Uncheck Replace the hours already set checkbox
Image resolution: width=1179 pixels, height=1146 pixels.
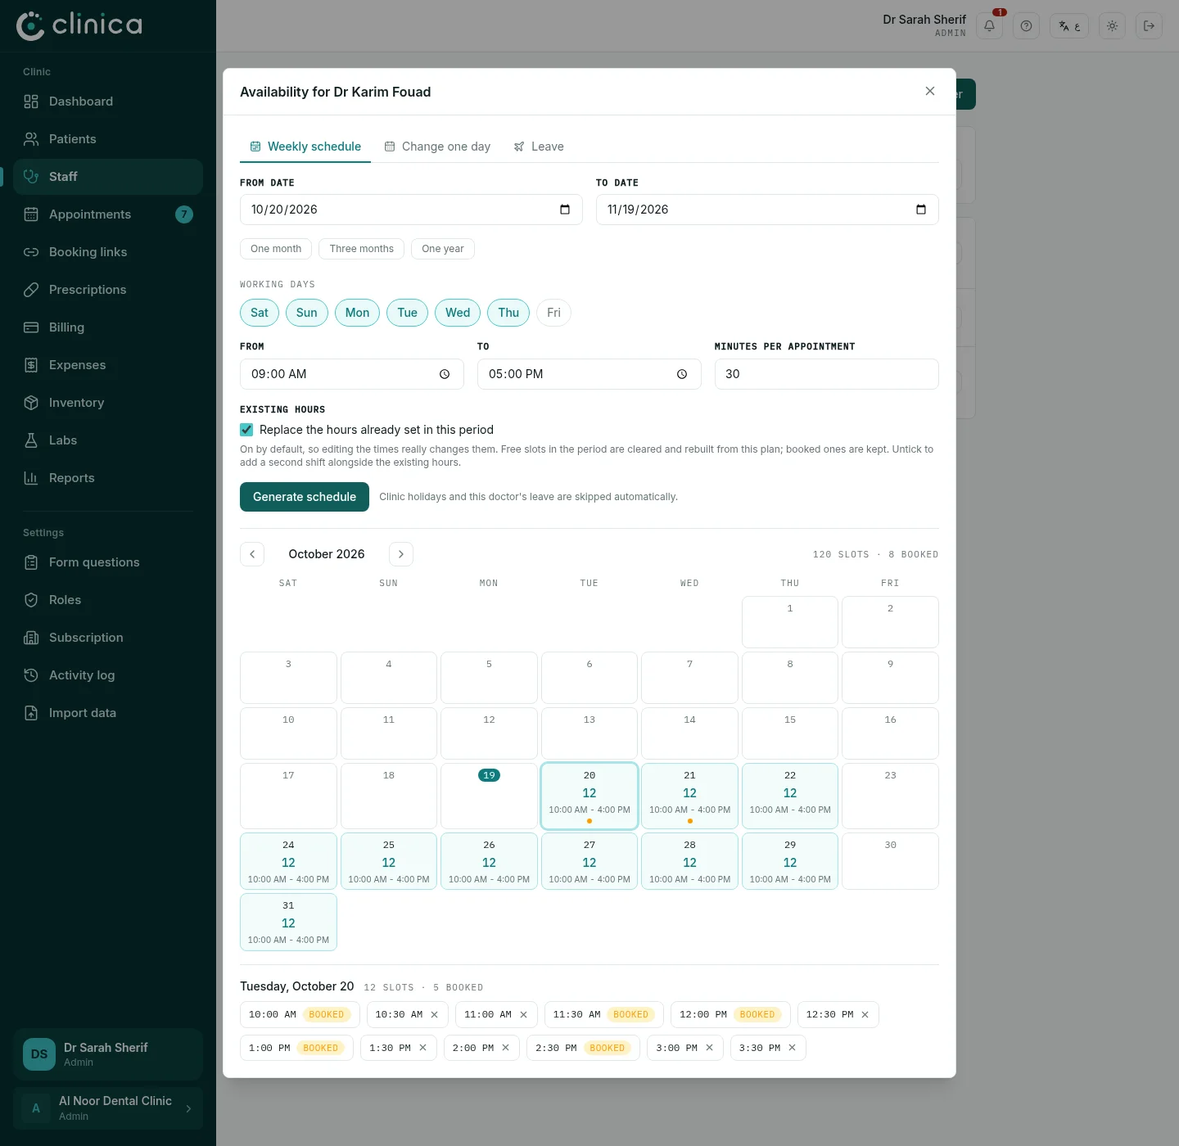(246, 430)
